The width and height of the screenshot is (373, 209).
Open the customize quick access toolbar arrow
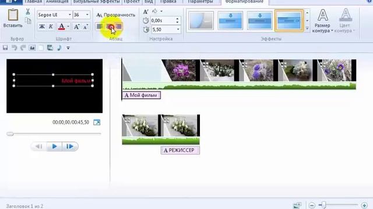tap(68, 48)
